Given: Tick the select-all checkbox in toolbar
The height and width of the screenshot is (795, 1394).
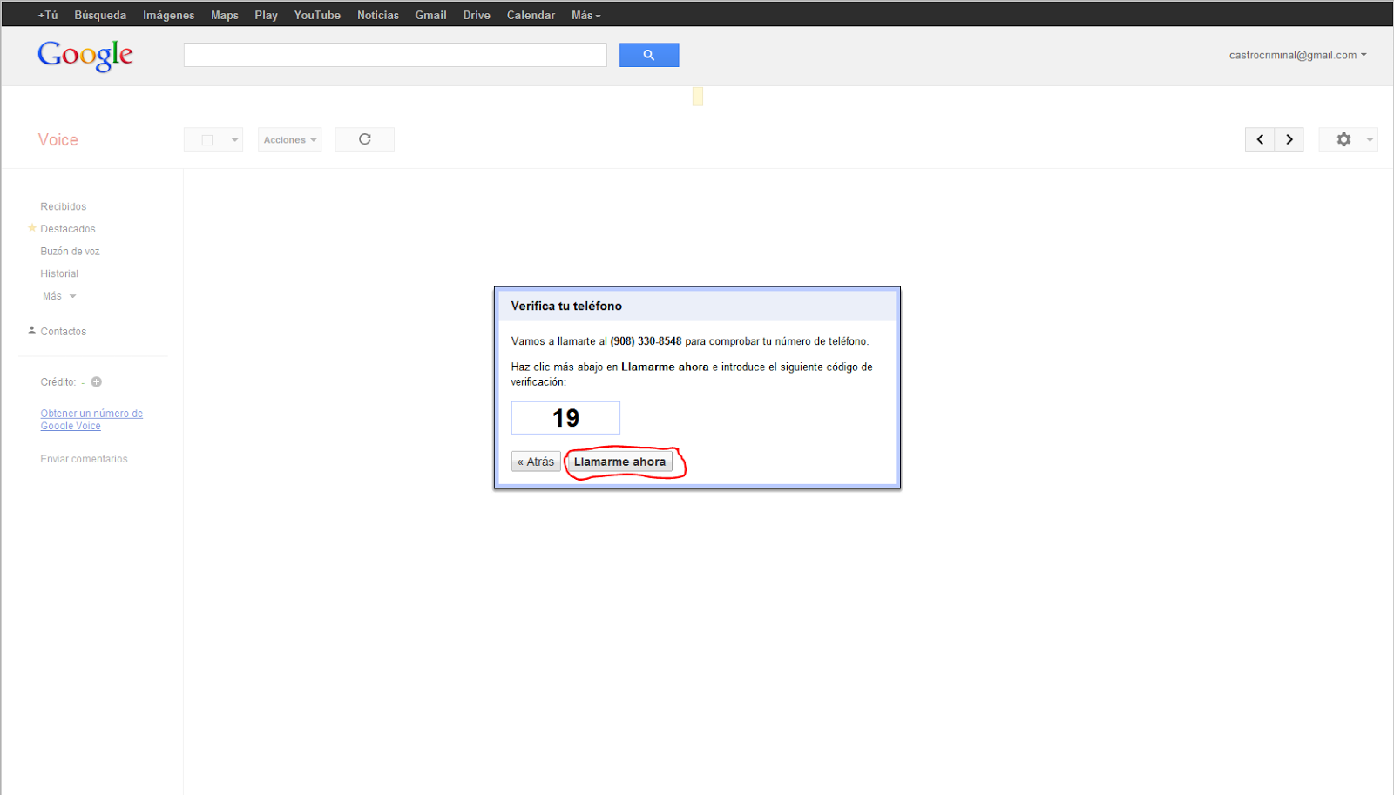Looking at the screenshot, I should click(207, 139).
